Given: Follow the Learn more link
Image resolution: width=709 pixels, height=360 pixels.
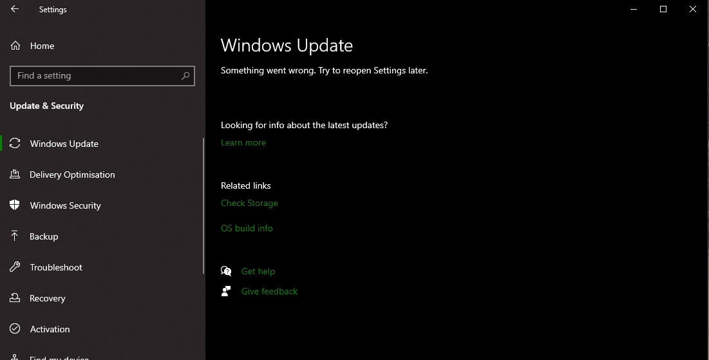Looking at the screenshot, I should 243,142.
